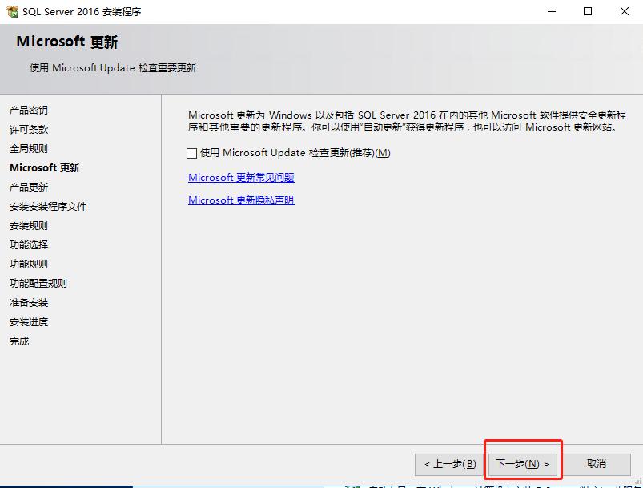Click 功能配置规则 in the step list

[x=38, y=284]
